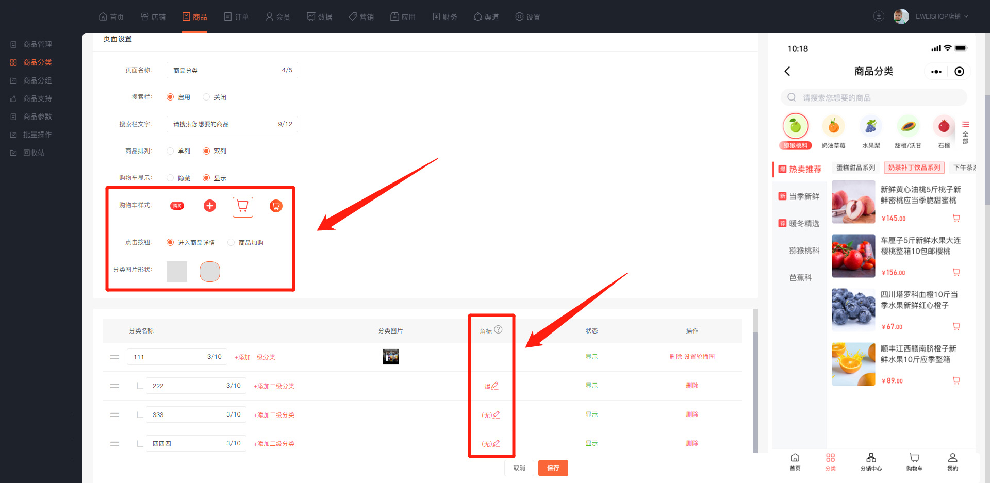The width and height of the screenshot is (990, 483).
Task: Click 添加一级分类 next to 111
Action: [255, 357]
